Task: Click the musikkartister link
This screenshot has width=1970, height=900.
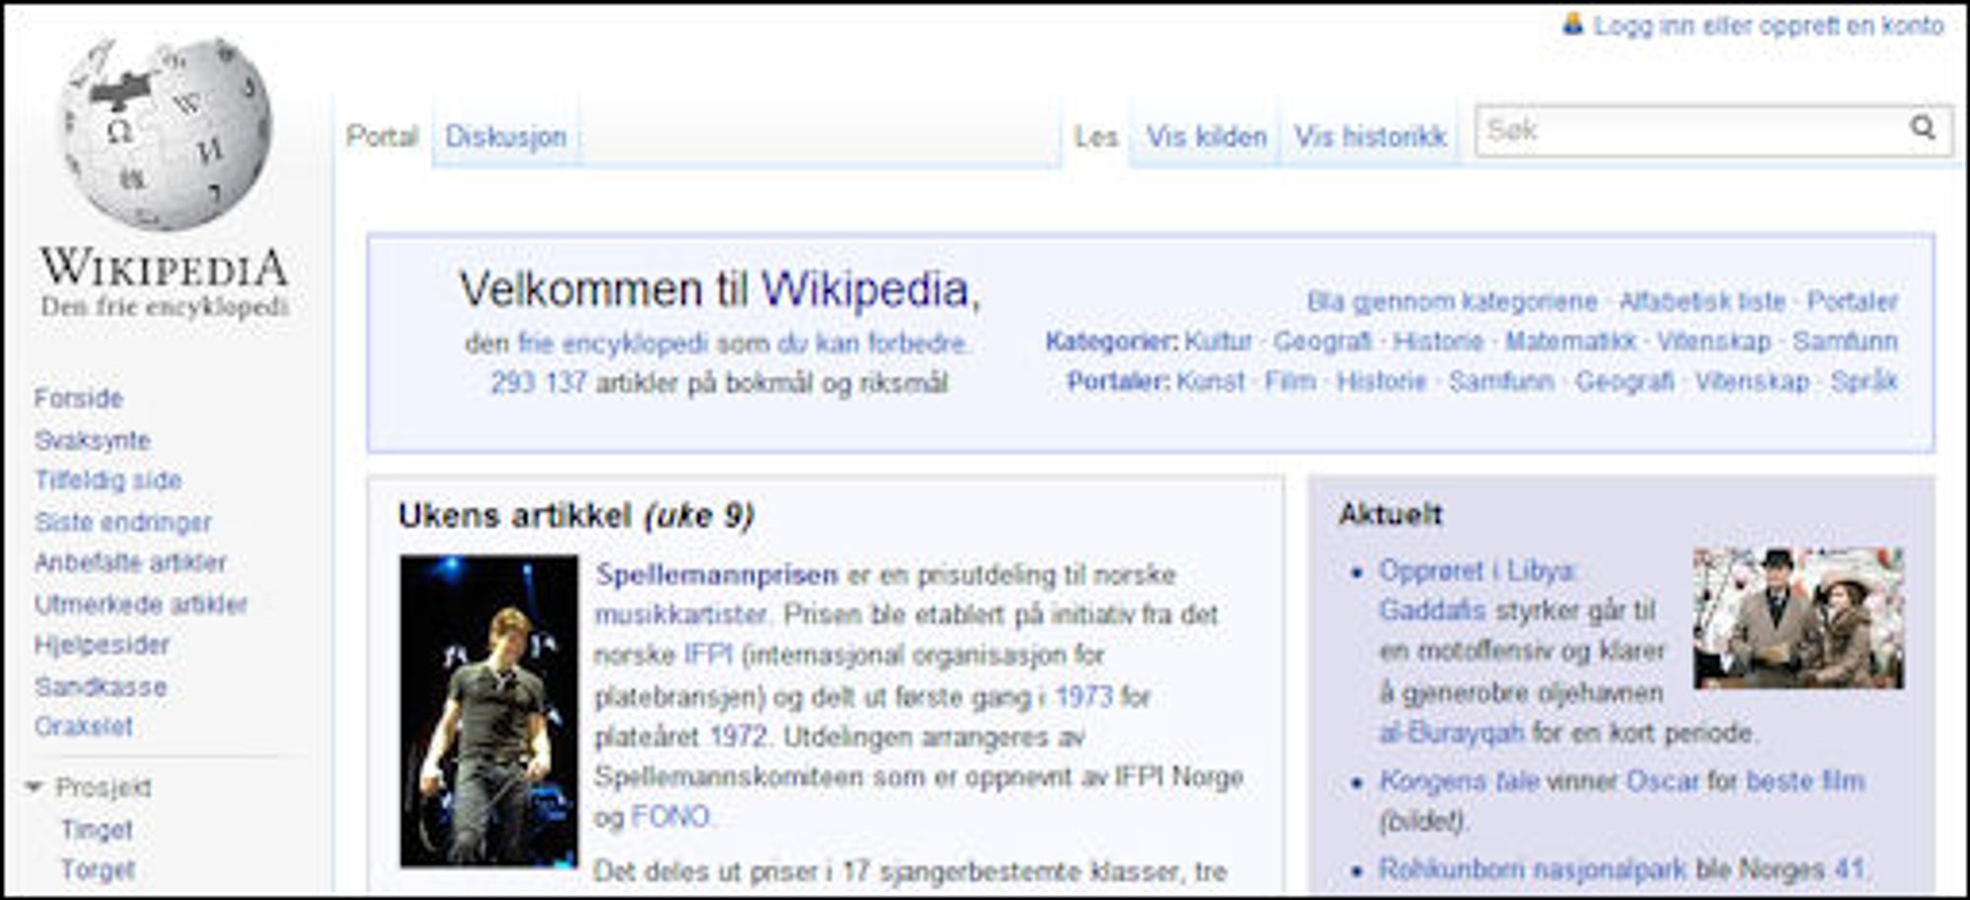Action: click(x=681, y=615)
